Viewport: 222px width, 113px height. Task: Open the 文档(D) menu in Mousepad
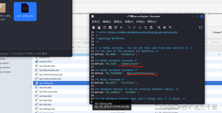tap(140, 22)
